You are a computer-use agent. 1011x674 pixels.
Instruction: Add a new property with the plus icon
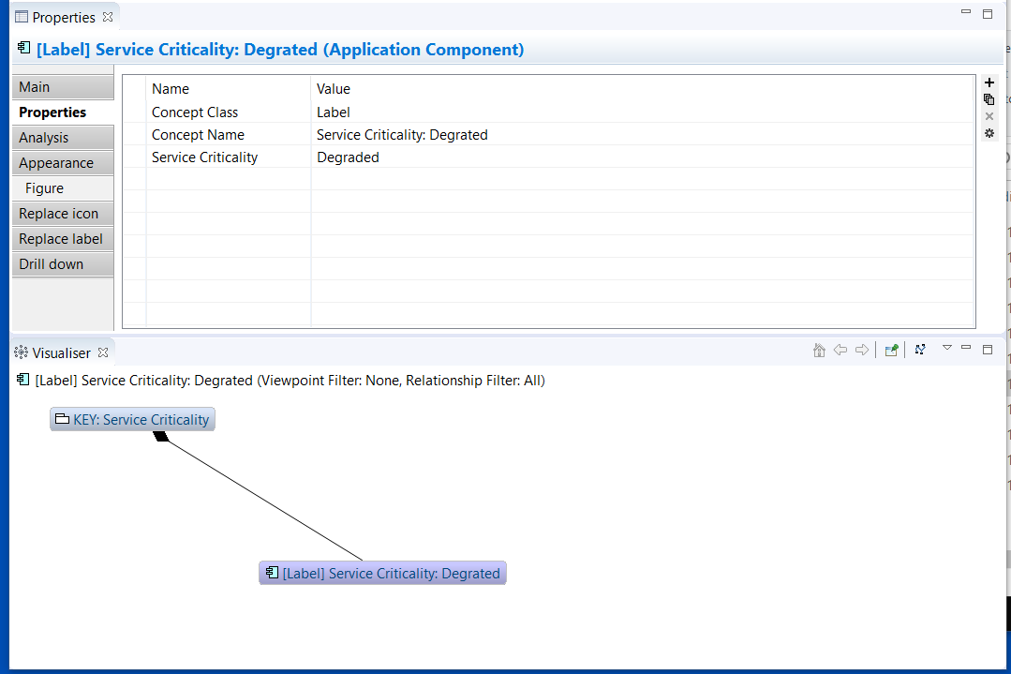[x=989, y=82]
